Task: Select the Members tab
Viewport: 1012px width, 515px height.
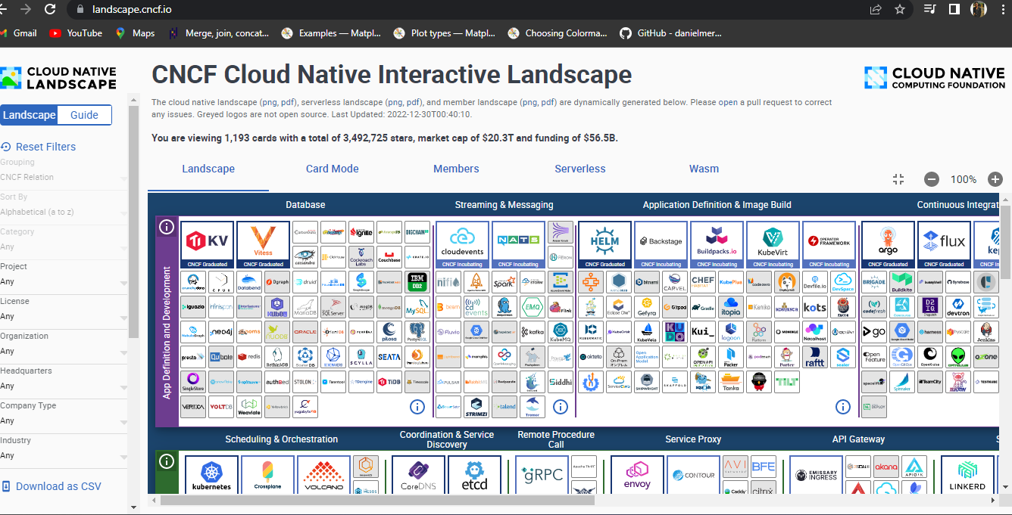Action: (x=456, y=169)
